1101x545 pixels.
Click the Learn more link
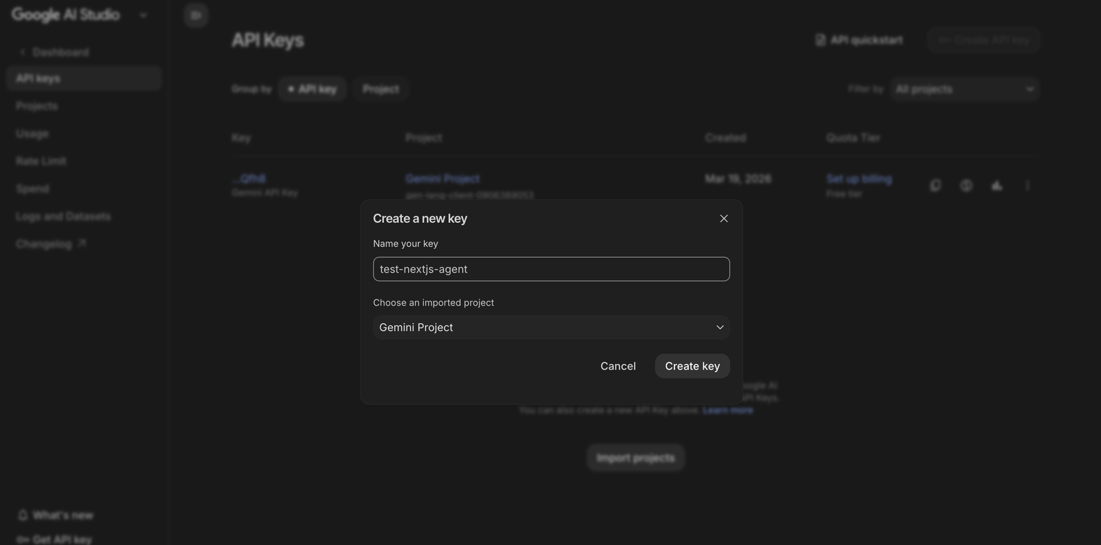[727, 410]
